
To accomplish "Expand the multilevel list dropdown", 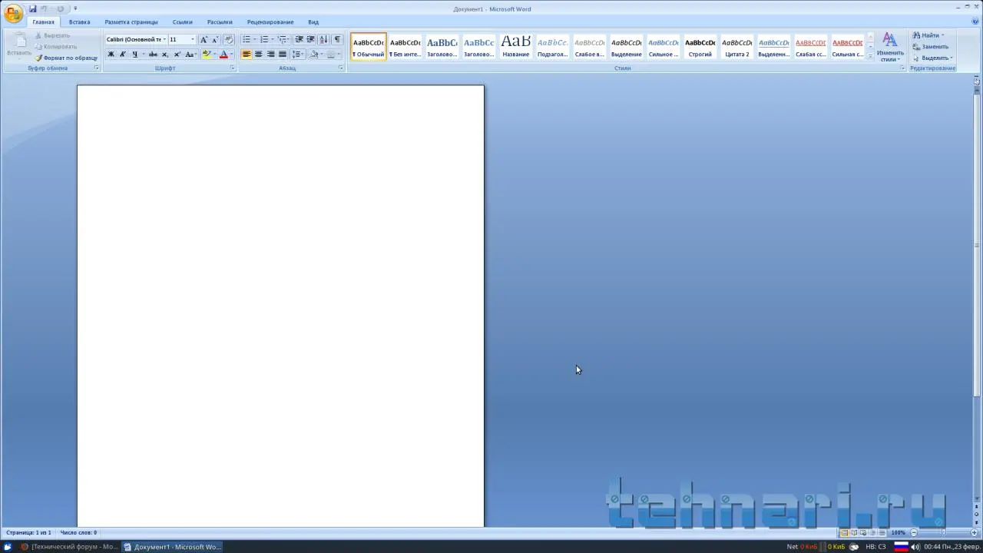I will [x=290, y=39].
